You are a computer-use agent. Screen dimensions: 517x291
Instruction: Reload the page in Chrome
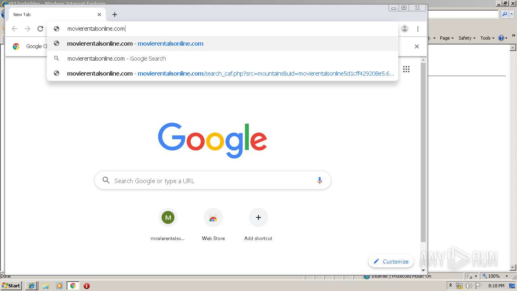point(40,29)
